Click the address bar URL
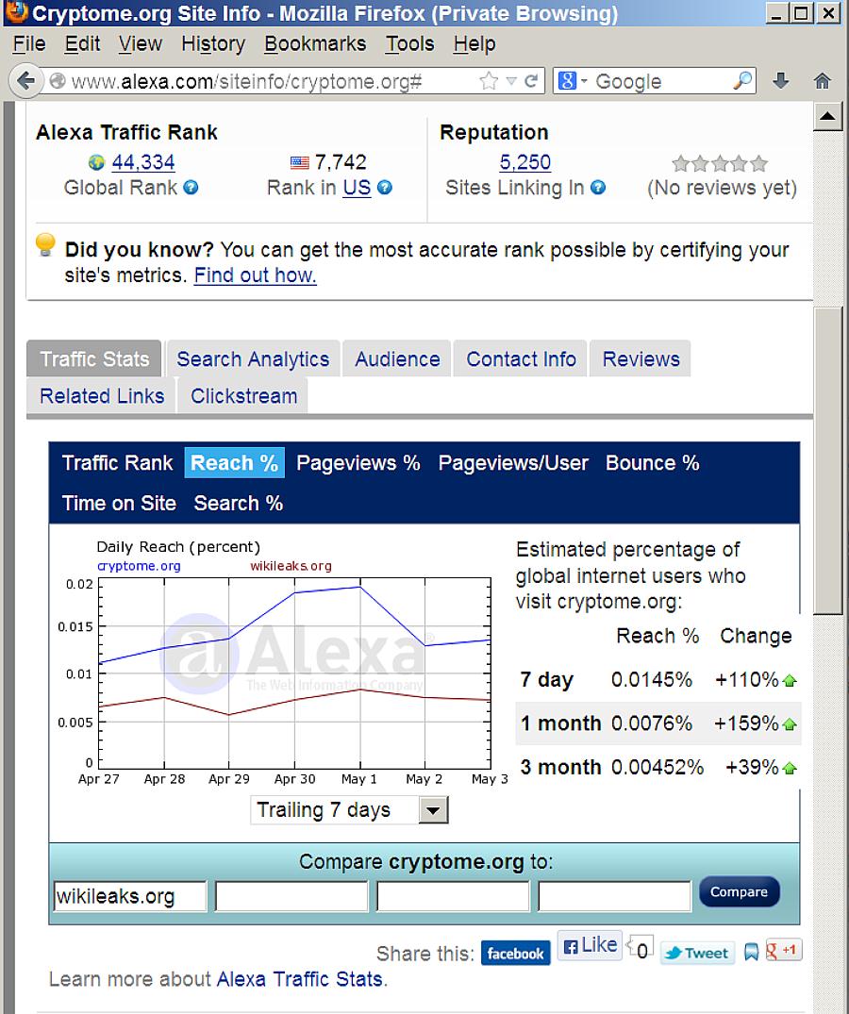Image resolution: width=849 pixels, height=1014 pixels. (x=247, y=81)
